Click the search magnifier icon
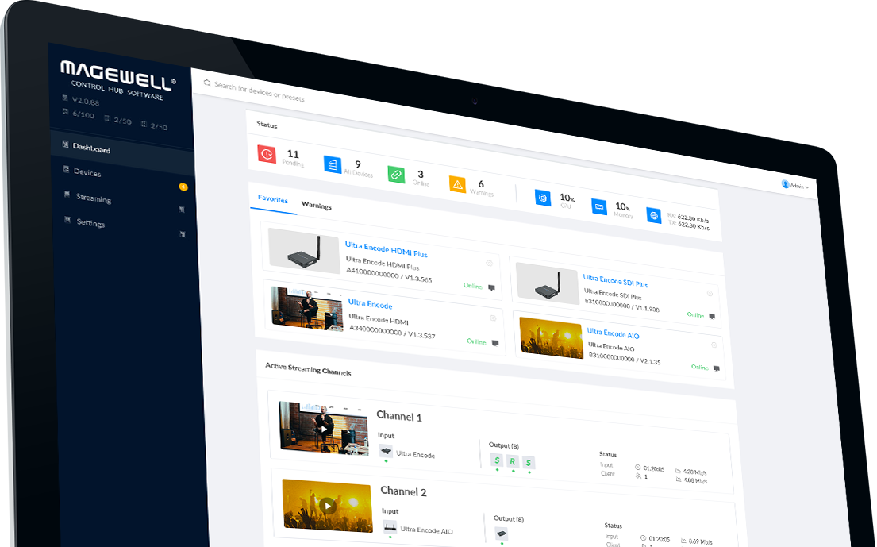 pyautogui.click(x=207, y=83)
